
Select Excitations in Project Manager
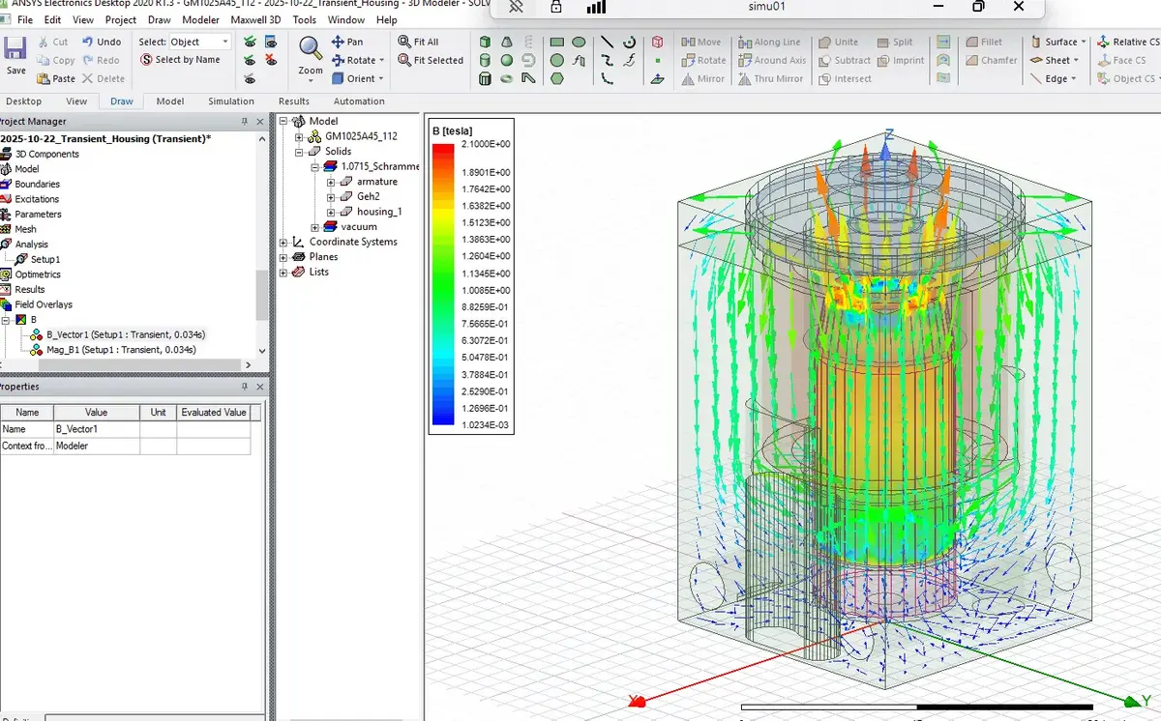(37, 199)
